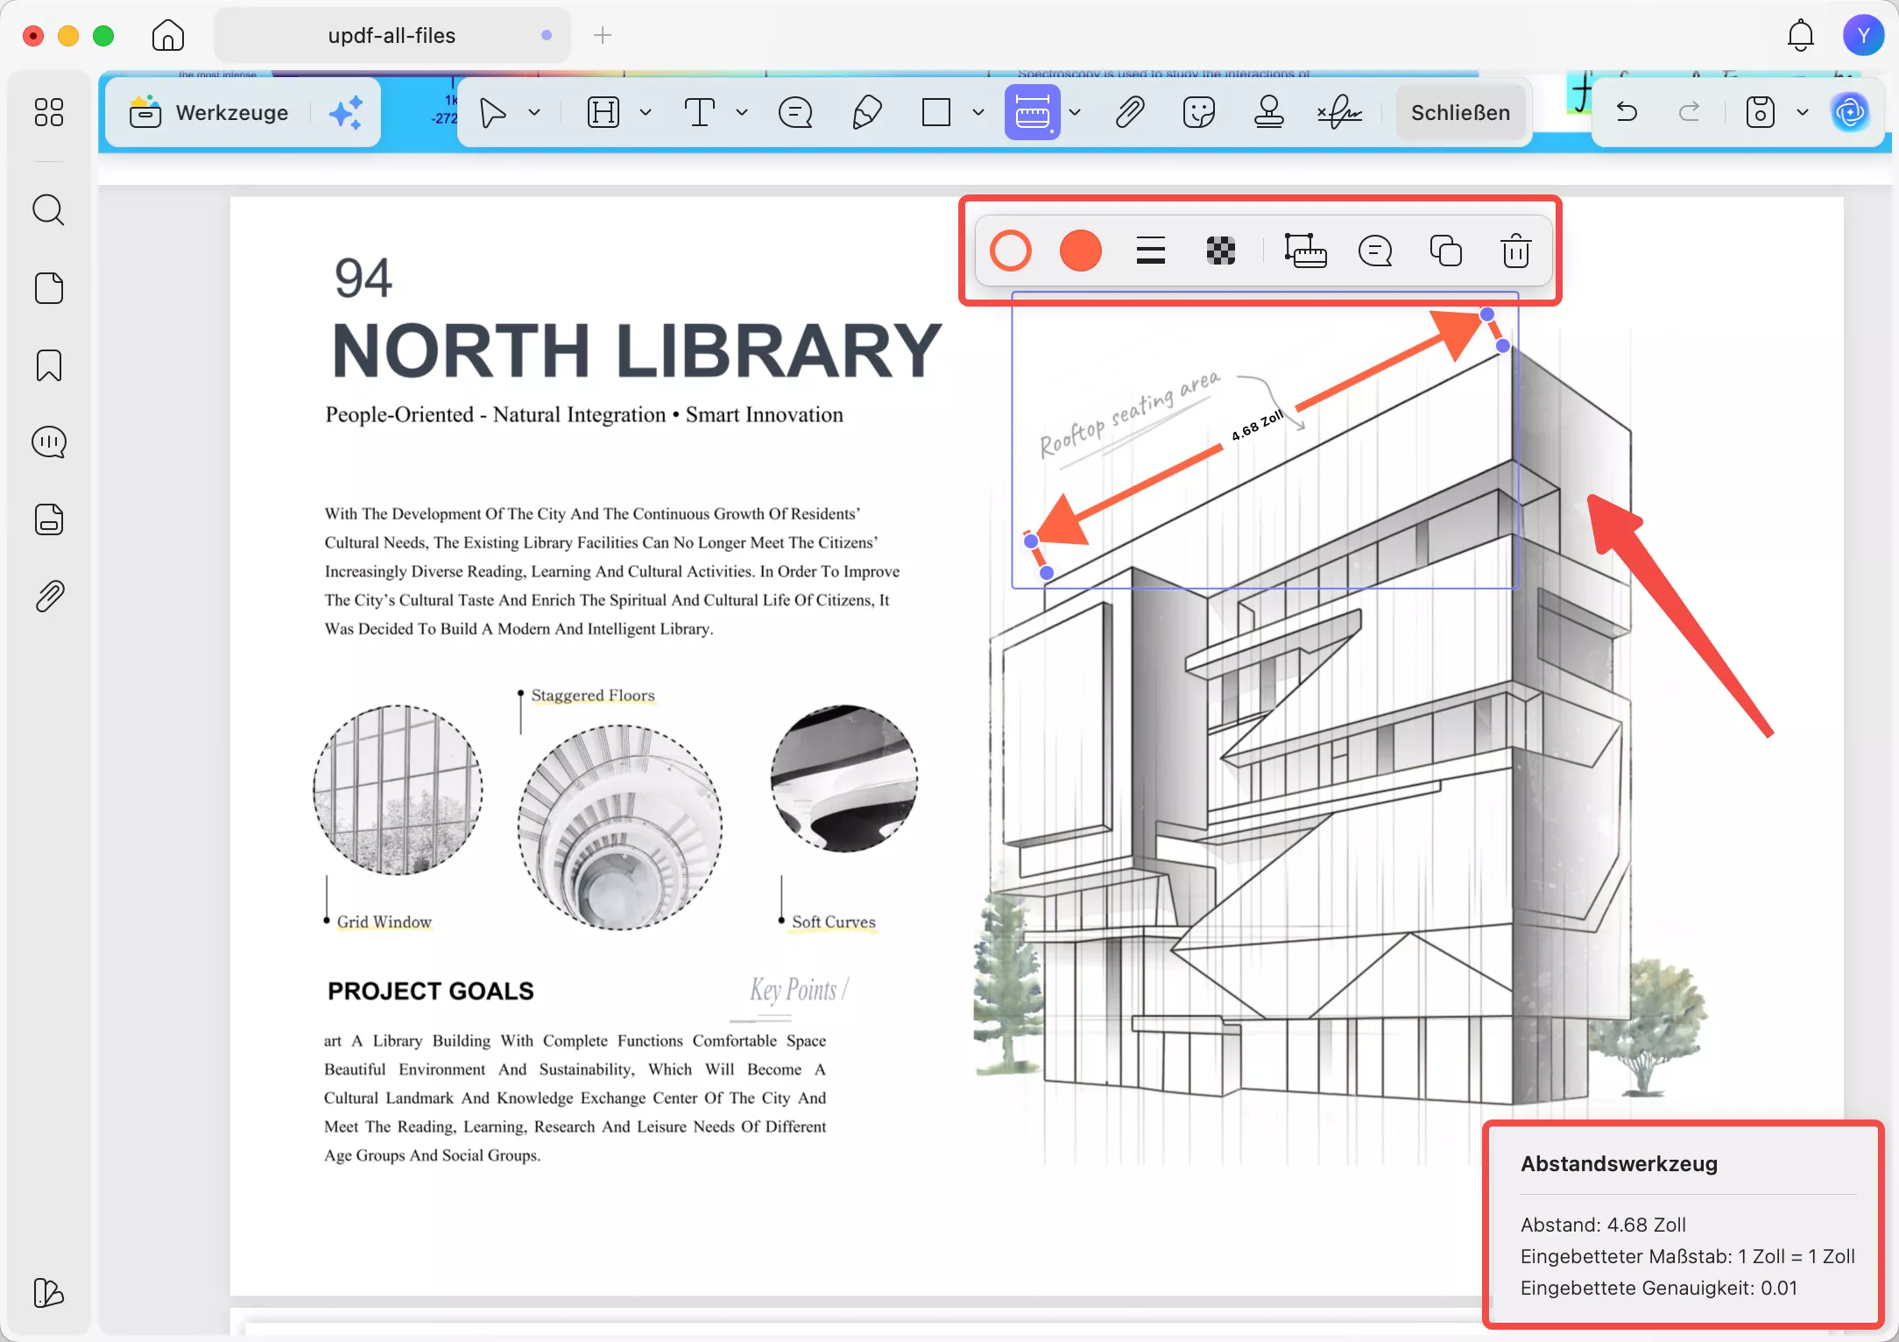Click the trash delete icon in annotation toolbar
This screenshot has width=1899, height=1342.
(x=1515, y=251)
